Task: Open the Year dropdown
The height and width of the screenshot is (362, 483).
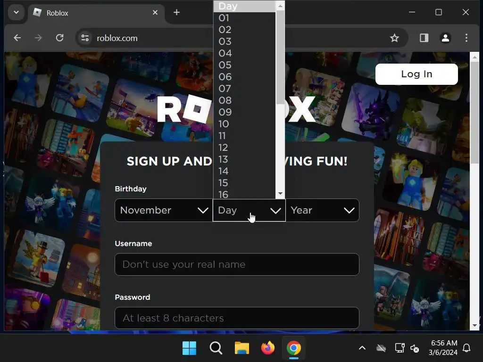Action: [322, 210]
